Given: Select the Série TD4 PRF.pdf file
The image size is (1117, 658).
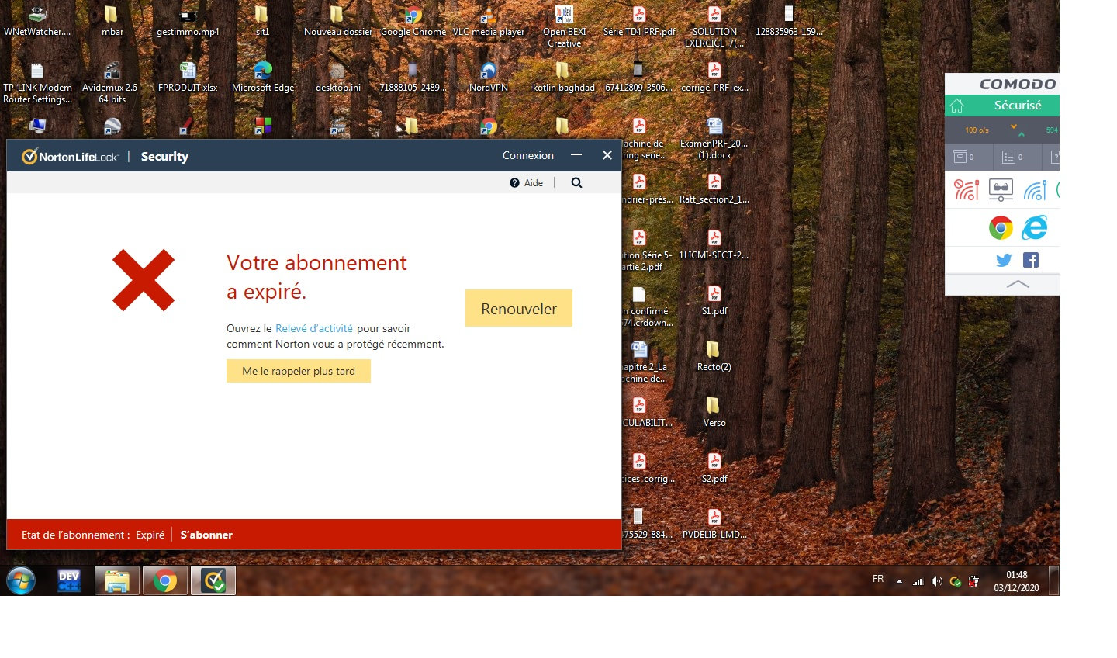Looking at the screenshot, I should pos(639,21).
